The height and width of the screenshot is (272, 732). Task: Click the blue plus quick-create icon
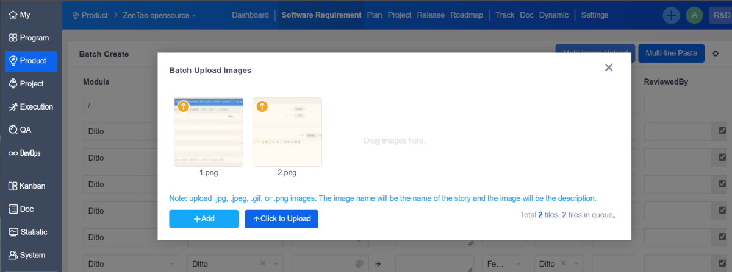point(672,15)
